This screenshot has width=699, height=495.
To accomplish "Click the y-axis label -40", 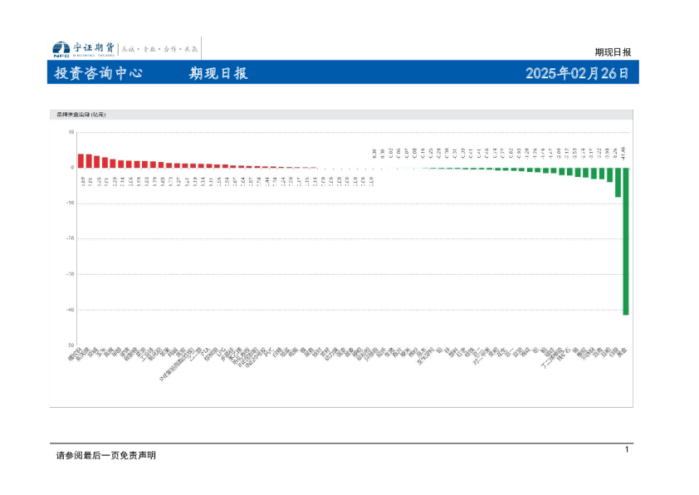I will tap(70, 310).
